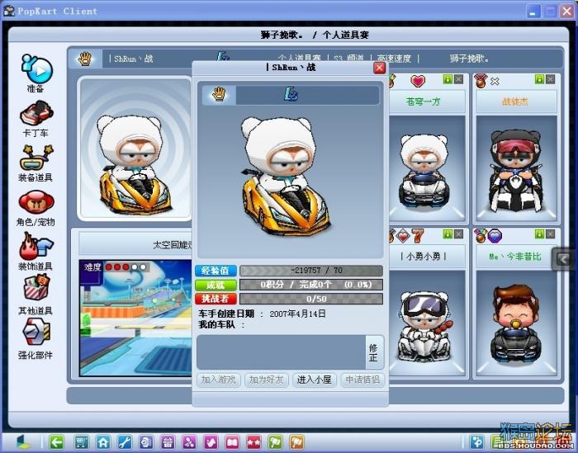Close the ShRun丶战 profile dialog
This screenshot has width=578, height=453.
coord(380,68)
